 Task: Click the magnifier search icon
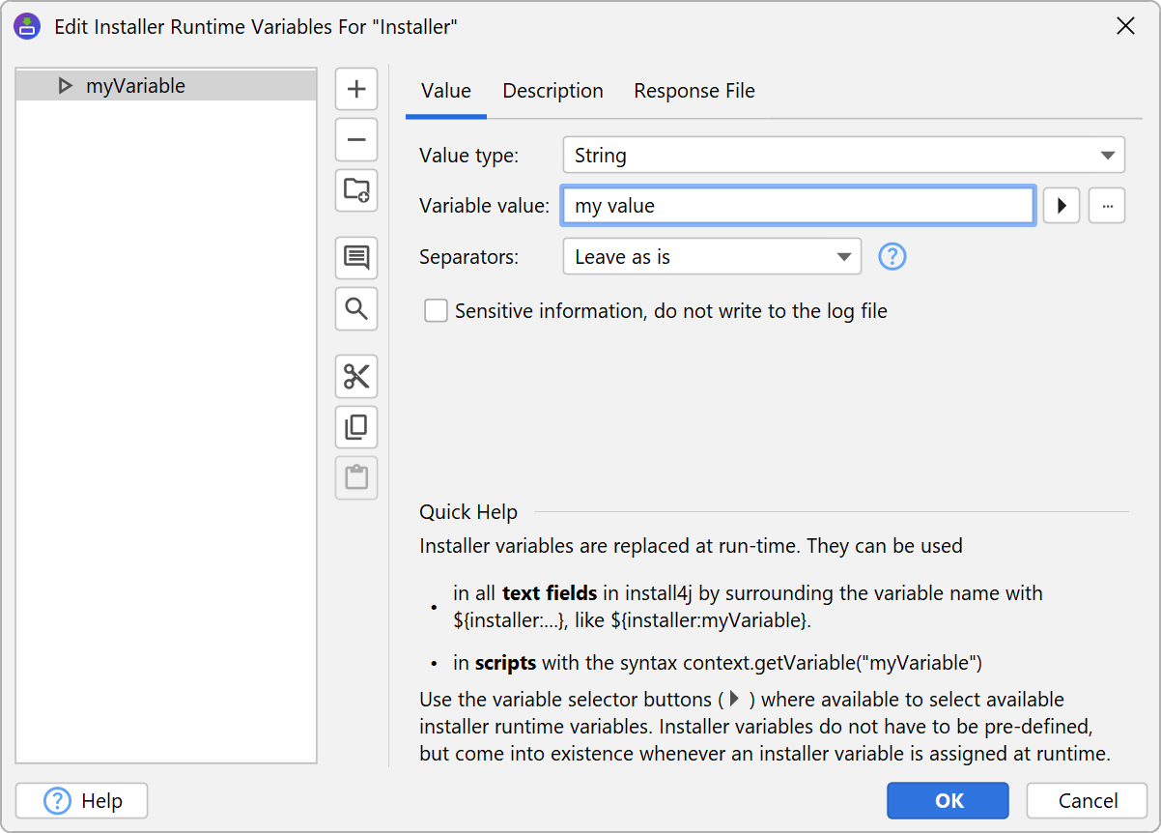(x=356, y=308)
